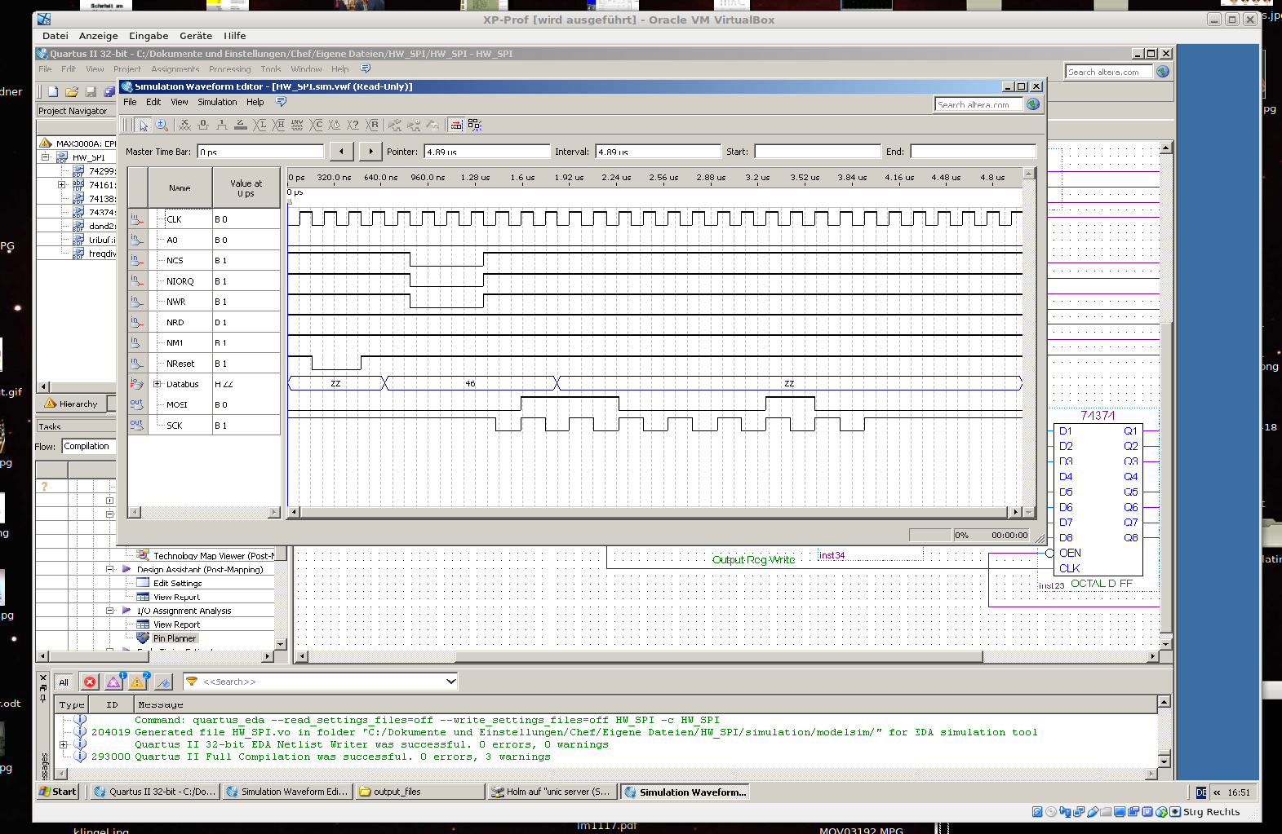Viewport: 1282px width, 834px height.
Task: Expand the EDA Netlist Writer message
Action: [64, 744]
